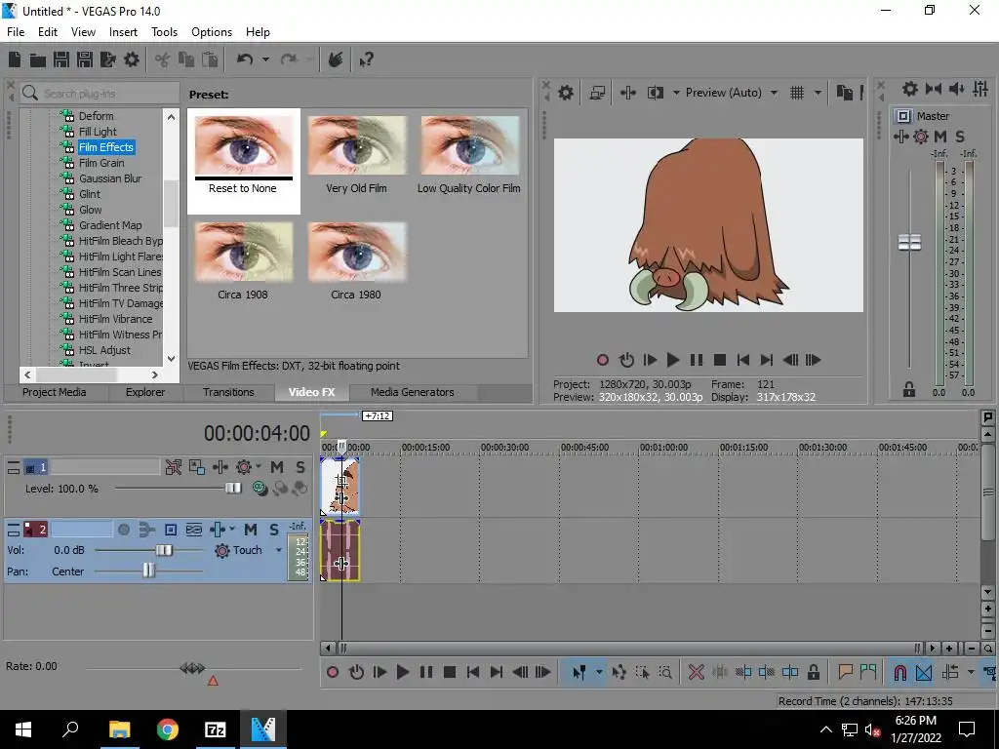Open the track 1 FX gear dropdown arrow
Viewport: 999px width, 749px height.
click(258, 466)
